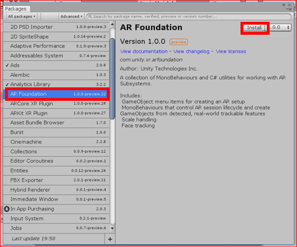Image resolution: width=297 pixels, height=247 pixels.
Task: Click the com.unity.xr.arfoundation package ID
Action: 151,60
